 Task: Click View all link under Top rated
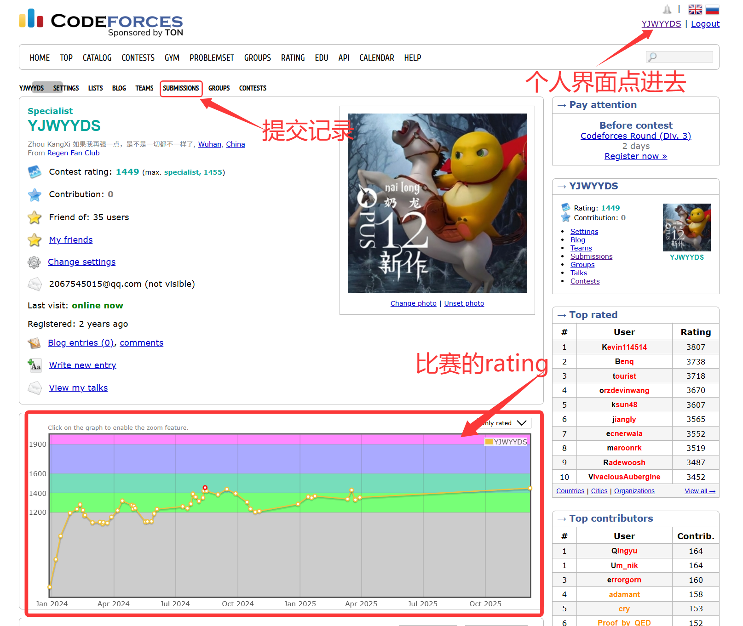click(699, 491)
